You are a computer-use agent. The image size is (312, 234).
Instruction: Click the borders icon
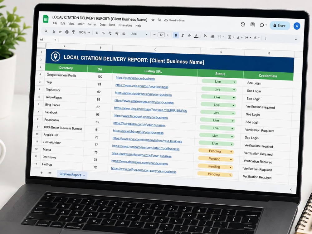(212, 37)
